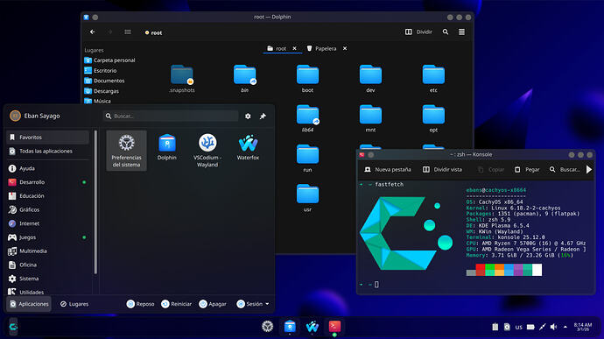Click Pegar in Konsole toolbar
Viewport: 604px width, 339px height.
click(527, 169)
